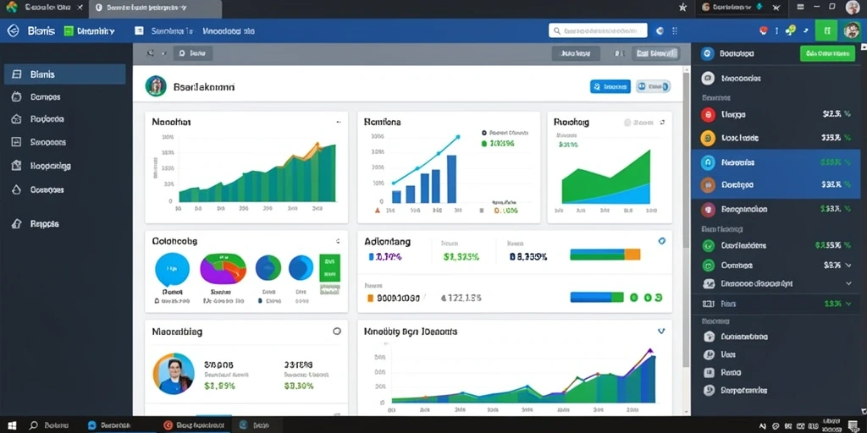
Task: Click the red shield icon in top bar
Action: click(764, 31)
